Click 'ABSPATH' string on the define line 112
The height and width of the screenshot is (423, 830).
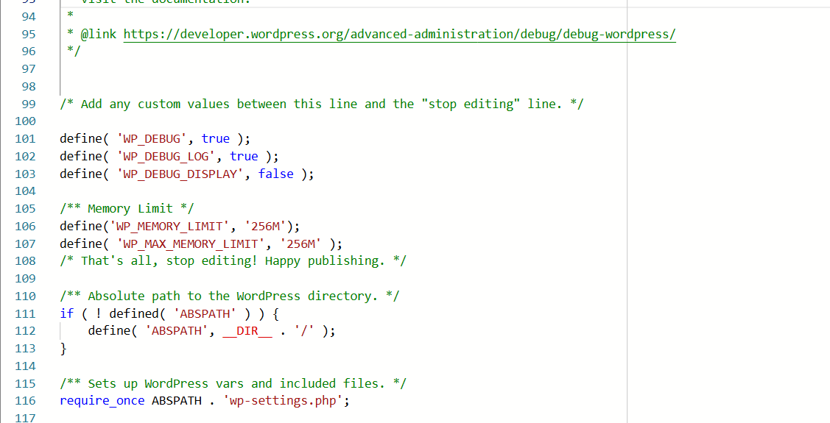tap(177, 331)
